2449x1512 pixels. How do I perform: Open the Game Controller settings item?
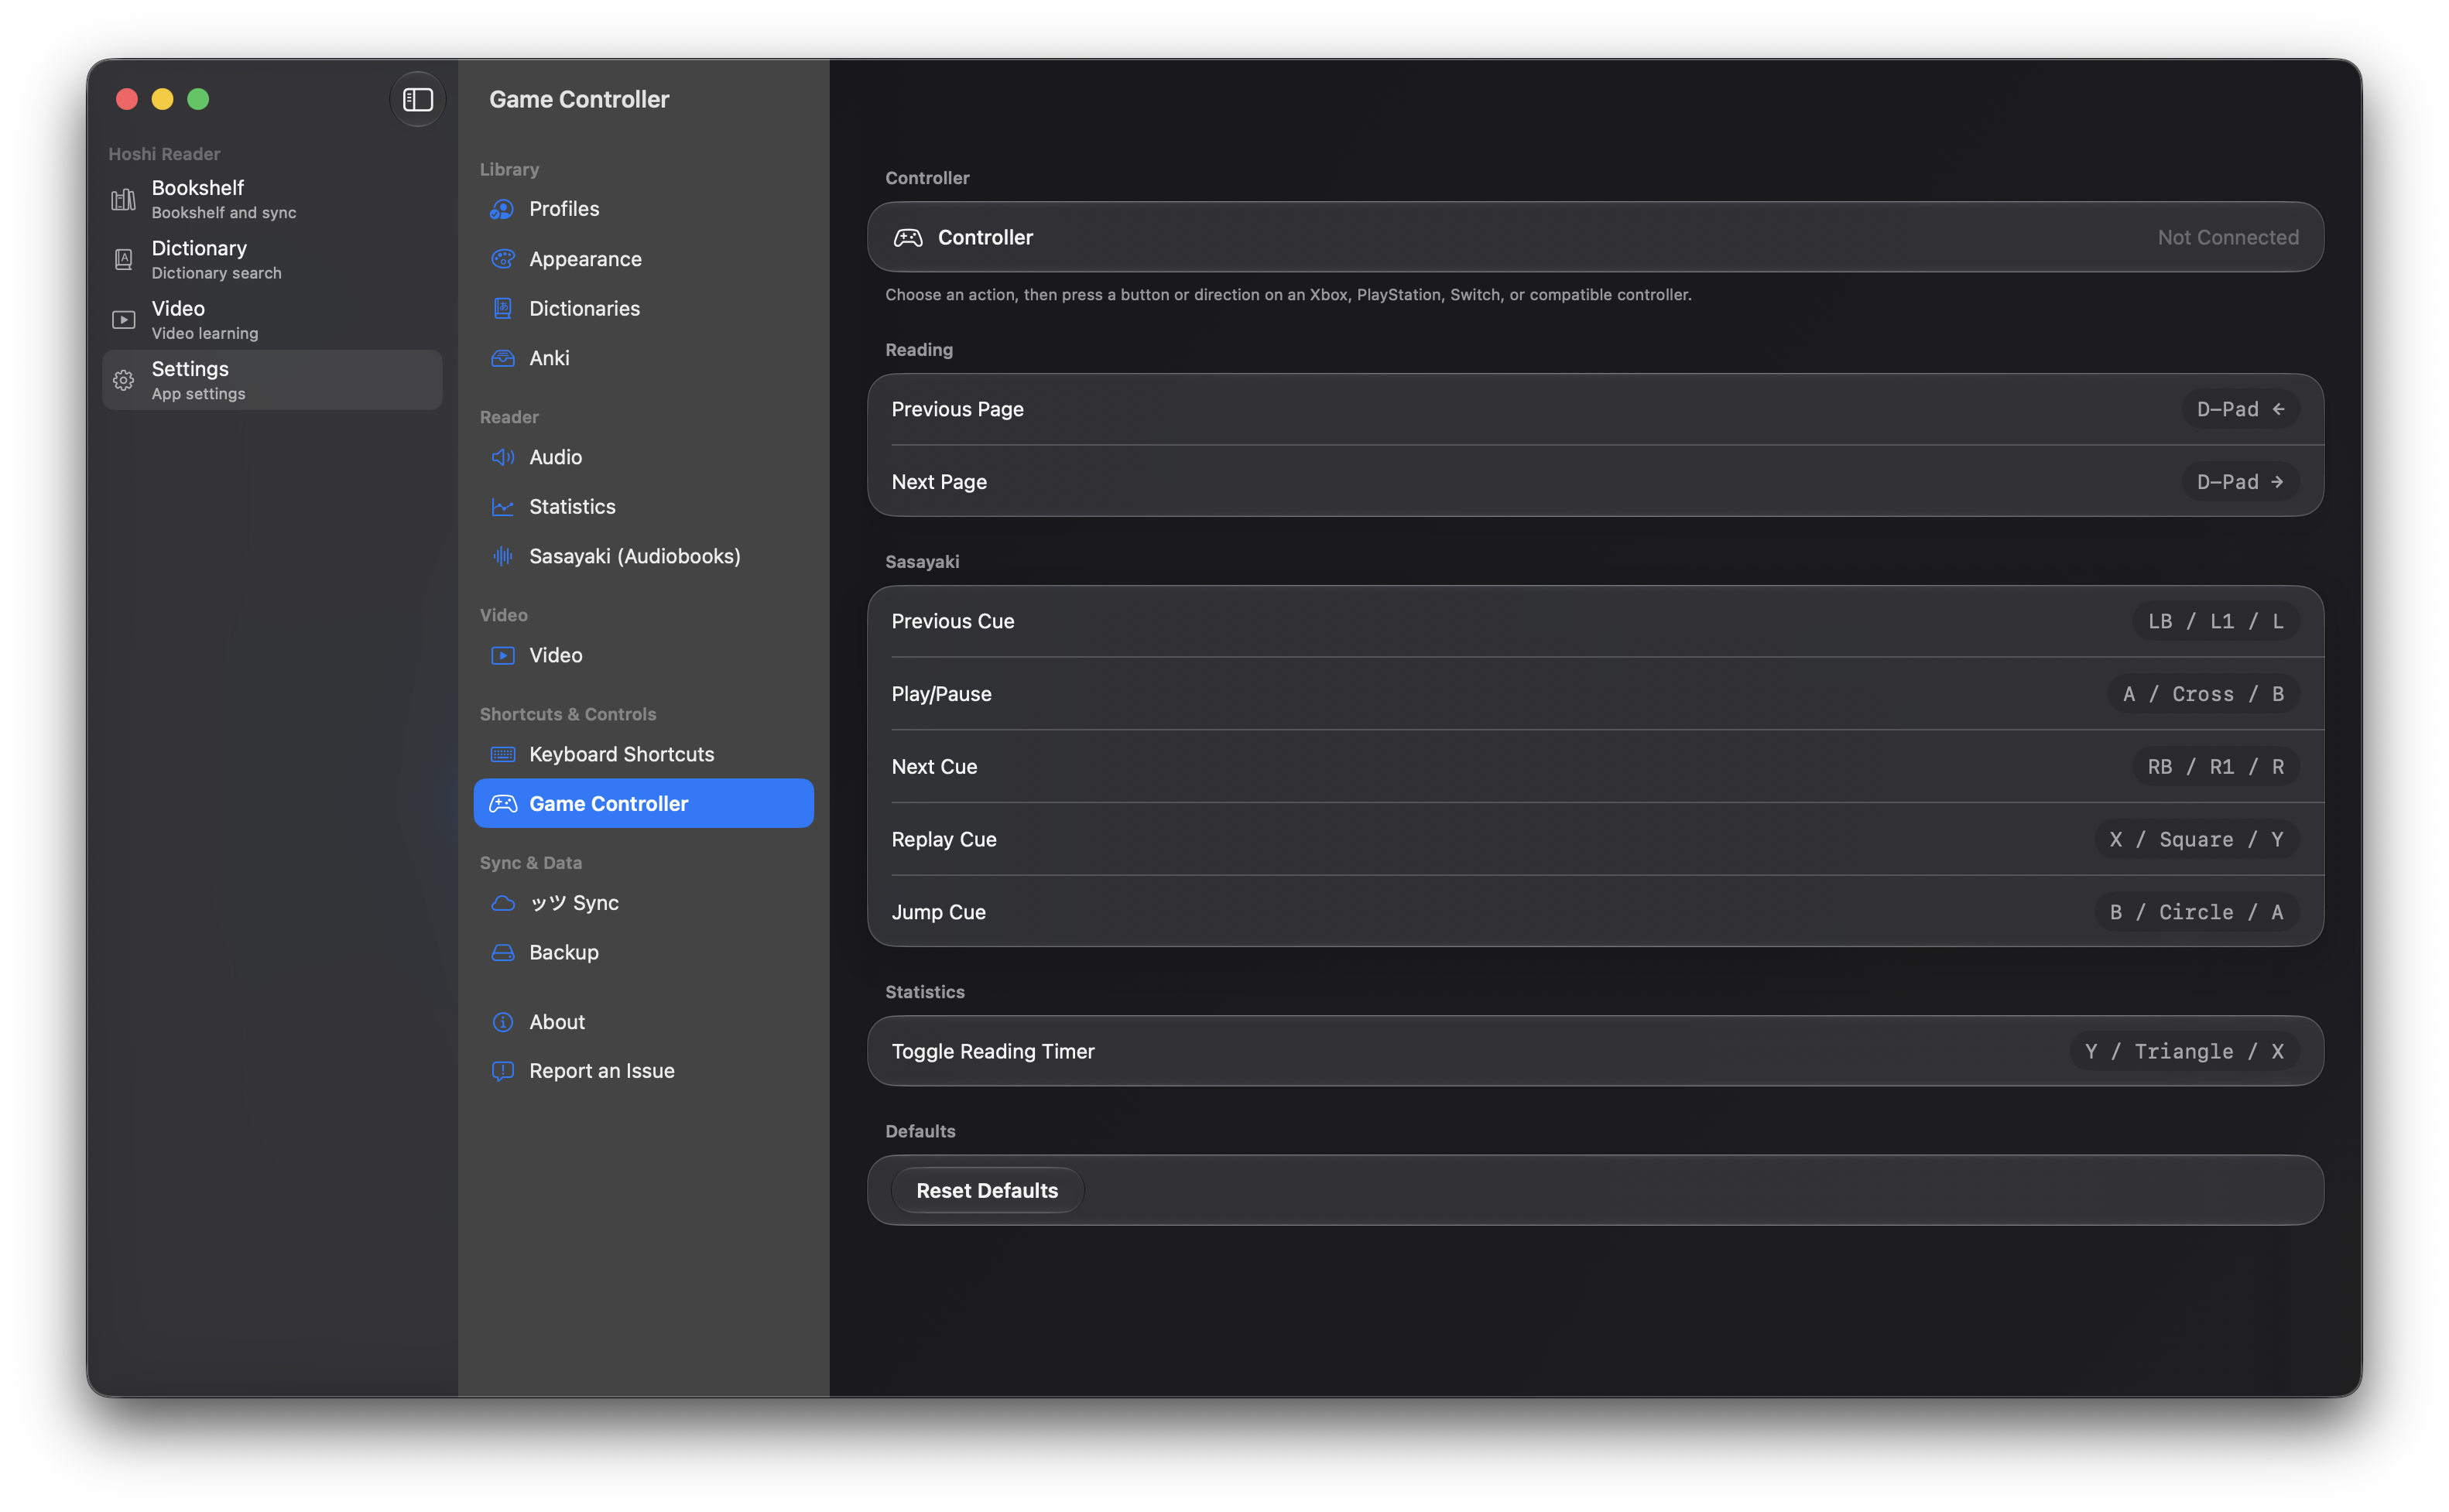pos(644,804)
